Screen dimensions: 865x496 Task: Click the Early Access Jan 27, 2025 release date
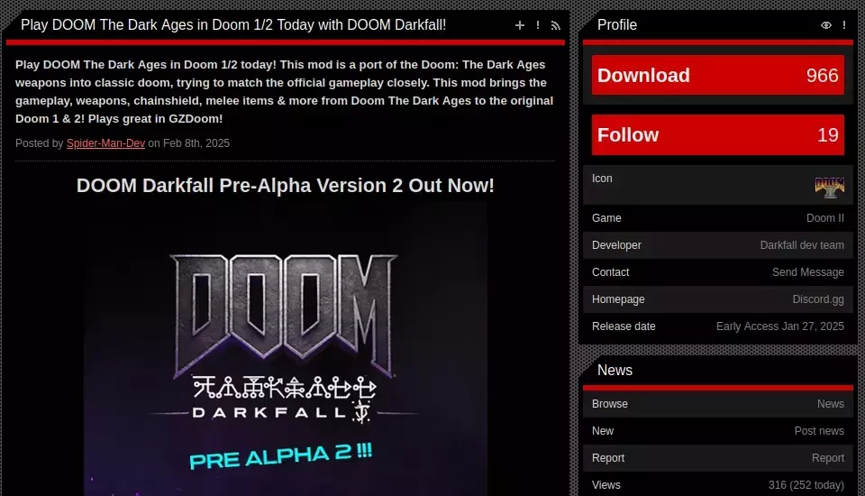pyautogui.click(x=779, y=326)
